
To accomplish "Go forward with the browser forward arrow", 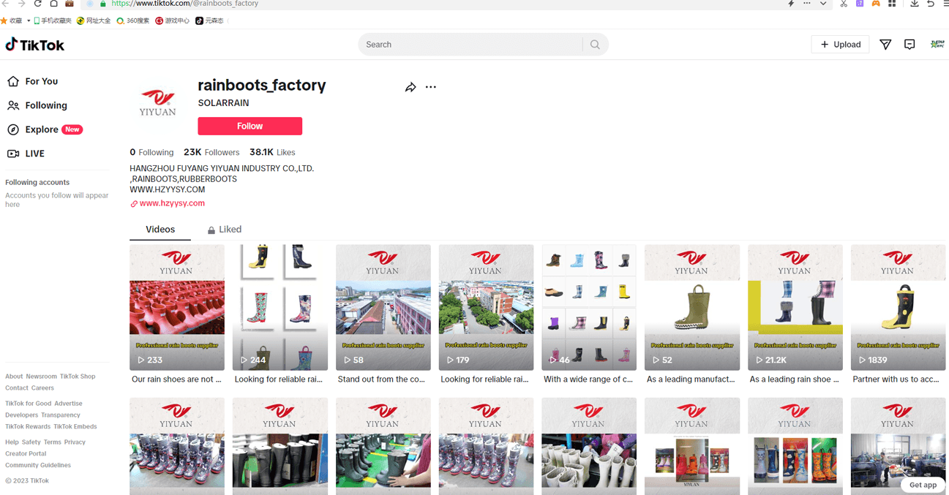I will (21, 4).
